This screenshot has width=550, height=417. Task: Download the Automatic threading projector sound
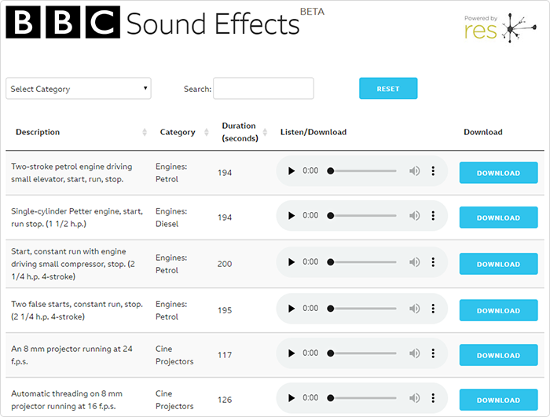click(x=498, y=400)
